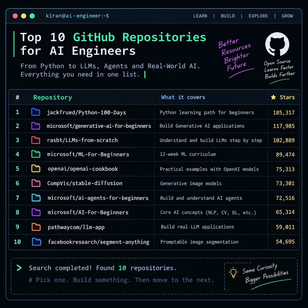Click the purple folder icon beside microsoft/generative-ai-for-beginners
Image resolution: width=308 pixels, height=308 pixels.
36,126
